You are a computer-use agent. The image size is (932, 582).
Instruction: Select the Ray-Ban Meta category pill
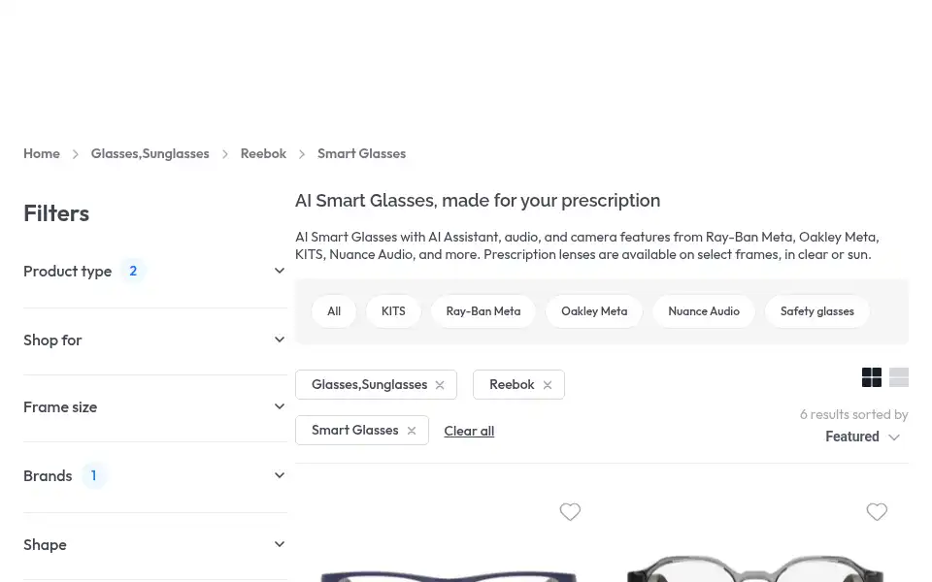tap(483, 311)
